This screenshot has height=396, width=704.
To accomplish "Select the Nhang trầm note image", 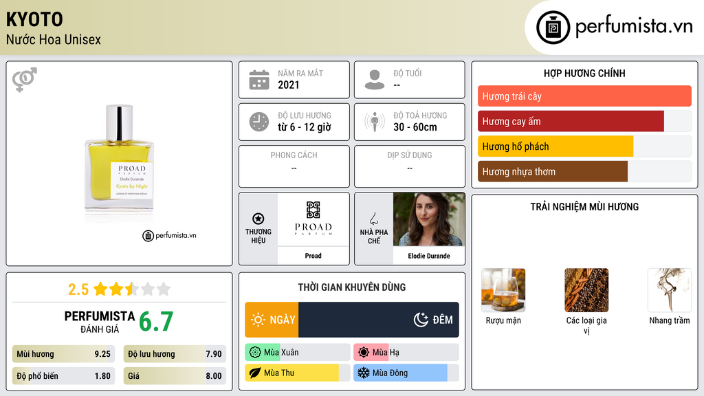I will click(x=670, y=291).
